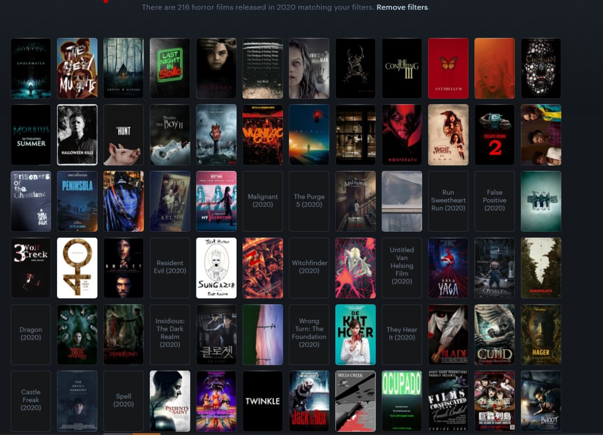This screenshot has width=603, height=435.
Task: Open the Bhoot poster
Action: (541, 401)
